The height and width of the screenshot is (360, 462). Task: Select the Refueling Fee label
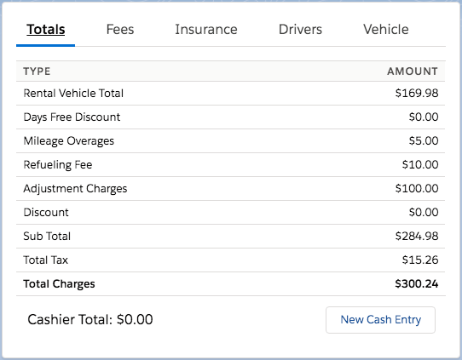(x=58, y=165)
